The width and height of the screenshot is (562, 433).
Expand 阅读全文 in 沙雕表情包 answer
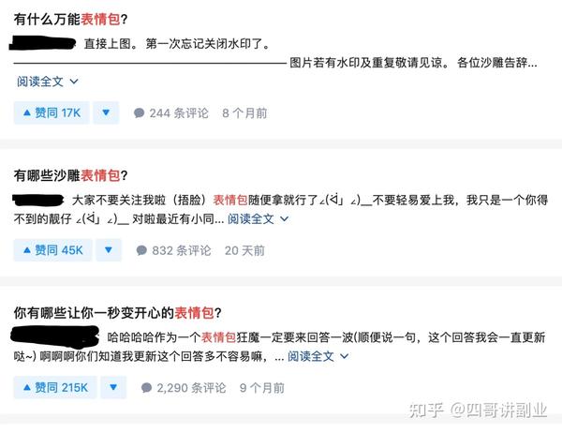pos(258,218)
